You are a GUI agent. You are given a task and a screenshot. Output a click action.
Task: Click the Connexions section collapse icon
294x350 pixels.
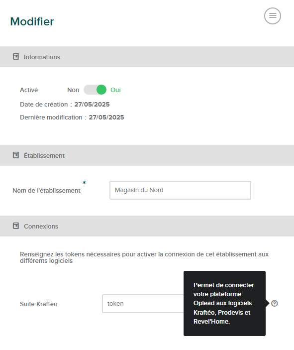16,226
